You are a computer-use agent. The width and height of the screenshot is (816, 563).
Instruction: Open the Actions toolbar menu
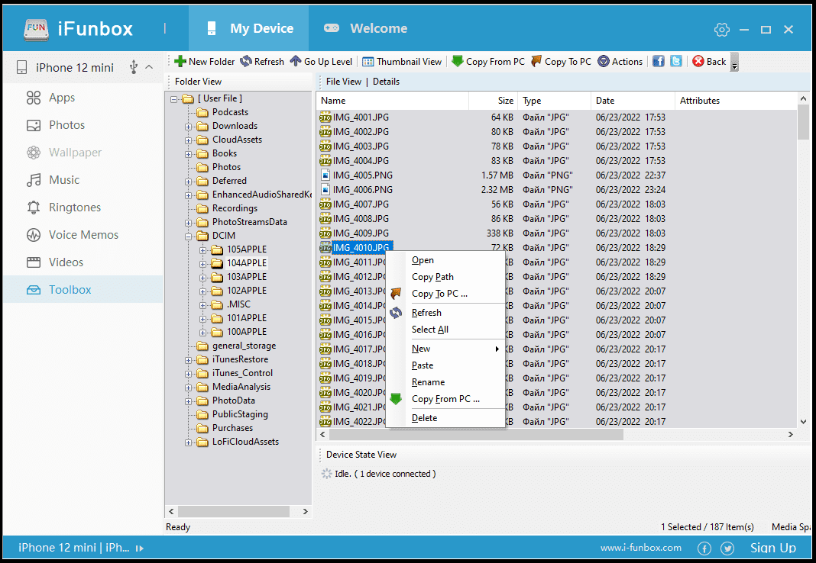click(x=620, y=61)
